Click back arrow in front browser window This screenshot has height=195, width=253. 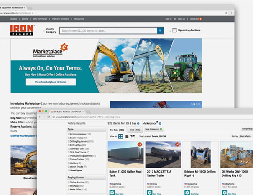(x=40, y=117)
